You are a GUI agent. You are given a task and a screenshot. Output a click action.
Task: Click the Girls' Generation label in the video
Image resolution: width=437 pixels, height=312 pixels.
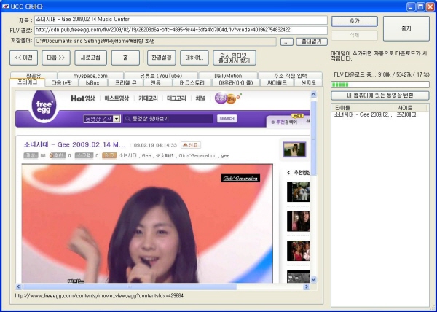point(240,178)
